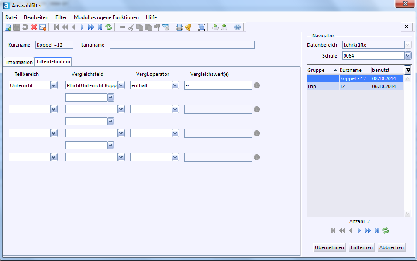Click the golden bell toolbar icon
The image size is (417, 261).
click(188, 27)
